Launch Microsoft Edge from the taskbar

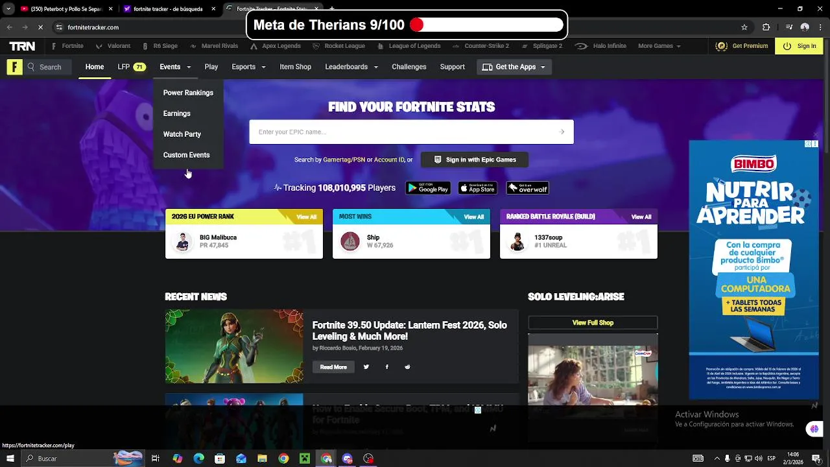pyautogui.click(x=198, y=459)
